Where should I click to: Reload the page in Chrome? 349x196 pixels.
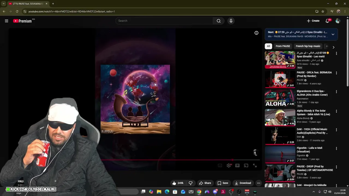click(x=17, y=11)
